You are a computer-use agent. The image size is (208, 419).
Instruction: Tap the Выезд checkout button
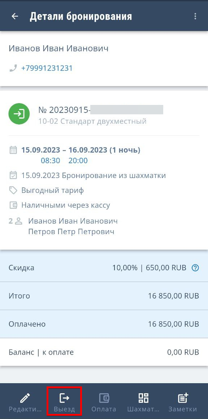[64, 403]
